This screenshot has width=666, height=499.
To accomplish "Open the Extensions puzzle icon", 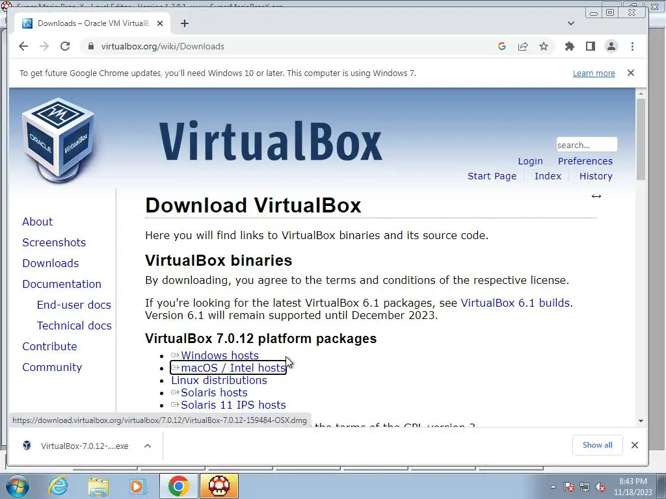I will click(570, 46).
